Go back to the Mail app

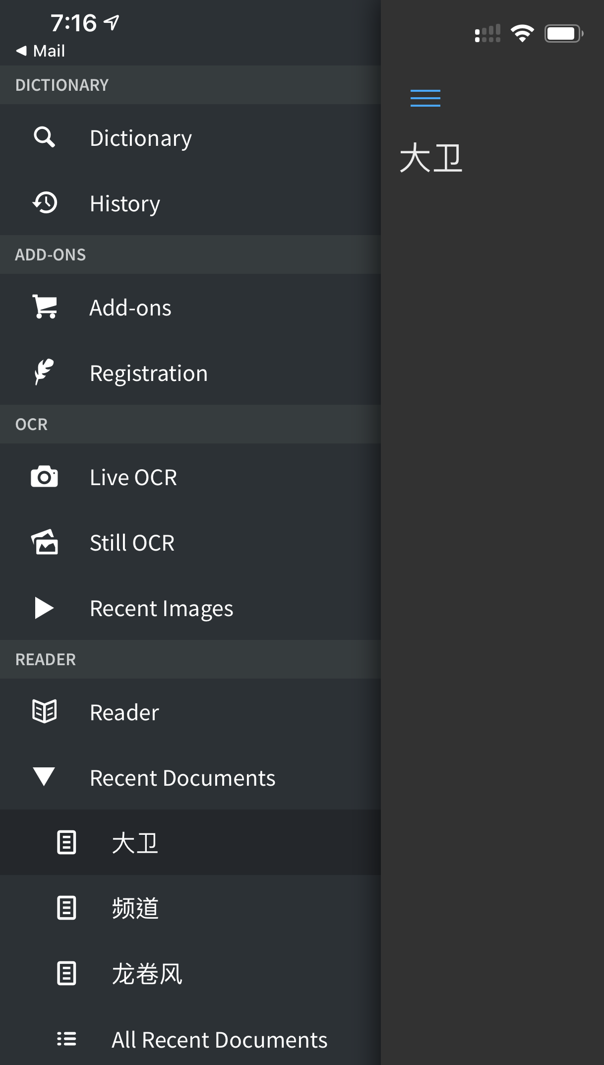click(x=41, y=51)
